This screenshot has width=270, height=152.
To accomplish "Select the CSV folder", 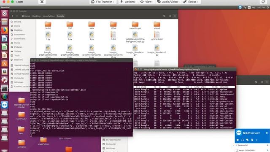I will click(70, 25).
